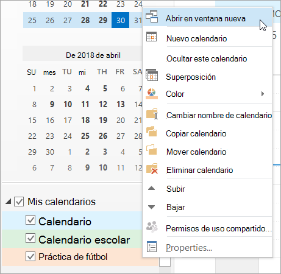Choose Ocultar este calendario menu entry
Screen dimensions: 281x274
pyautogui.click(x=207, y=59)
